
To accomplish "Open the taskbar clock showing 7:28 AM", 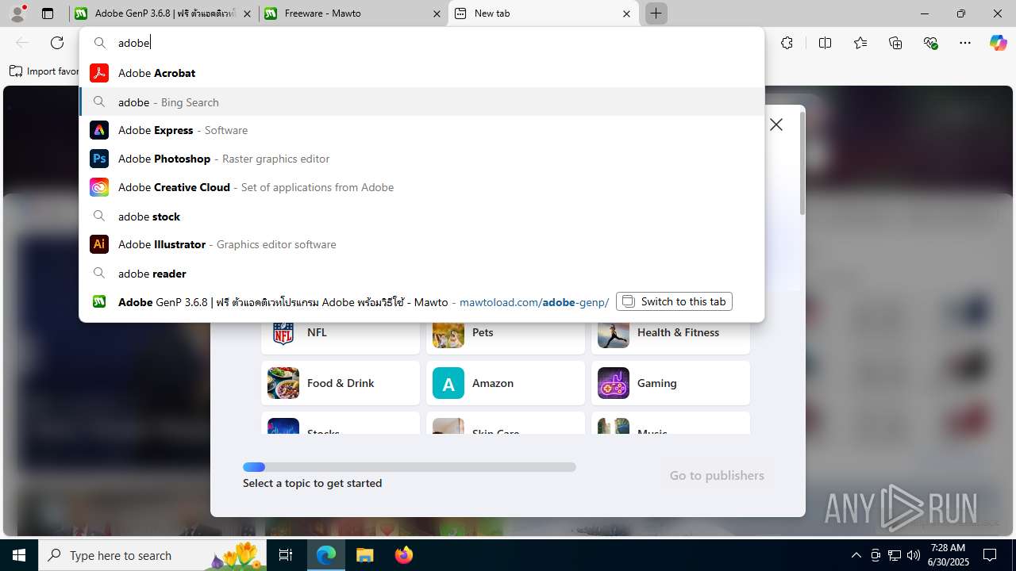I will pos(949,555).
